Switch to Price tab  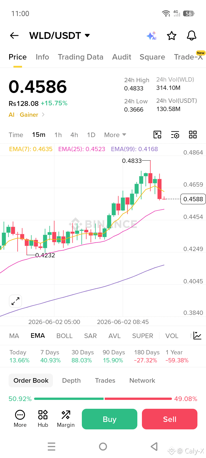point(18,57)
